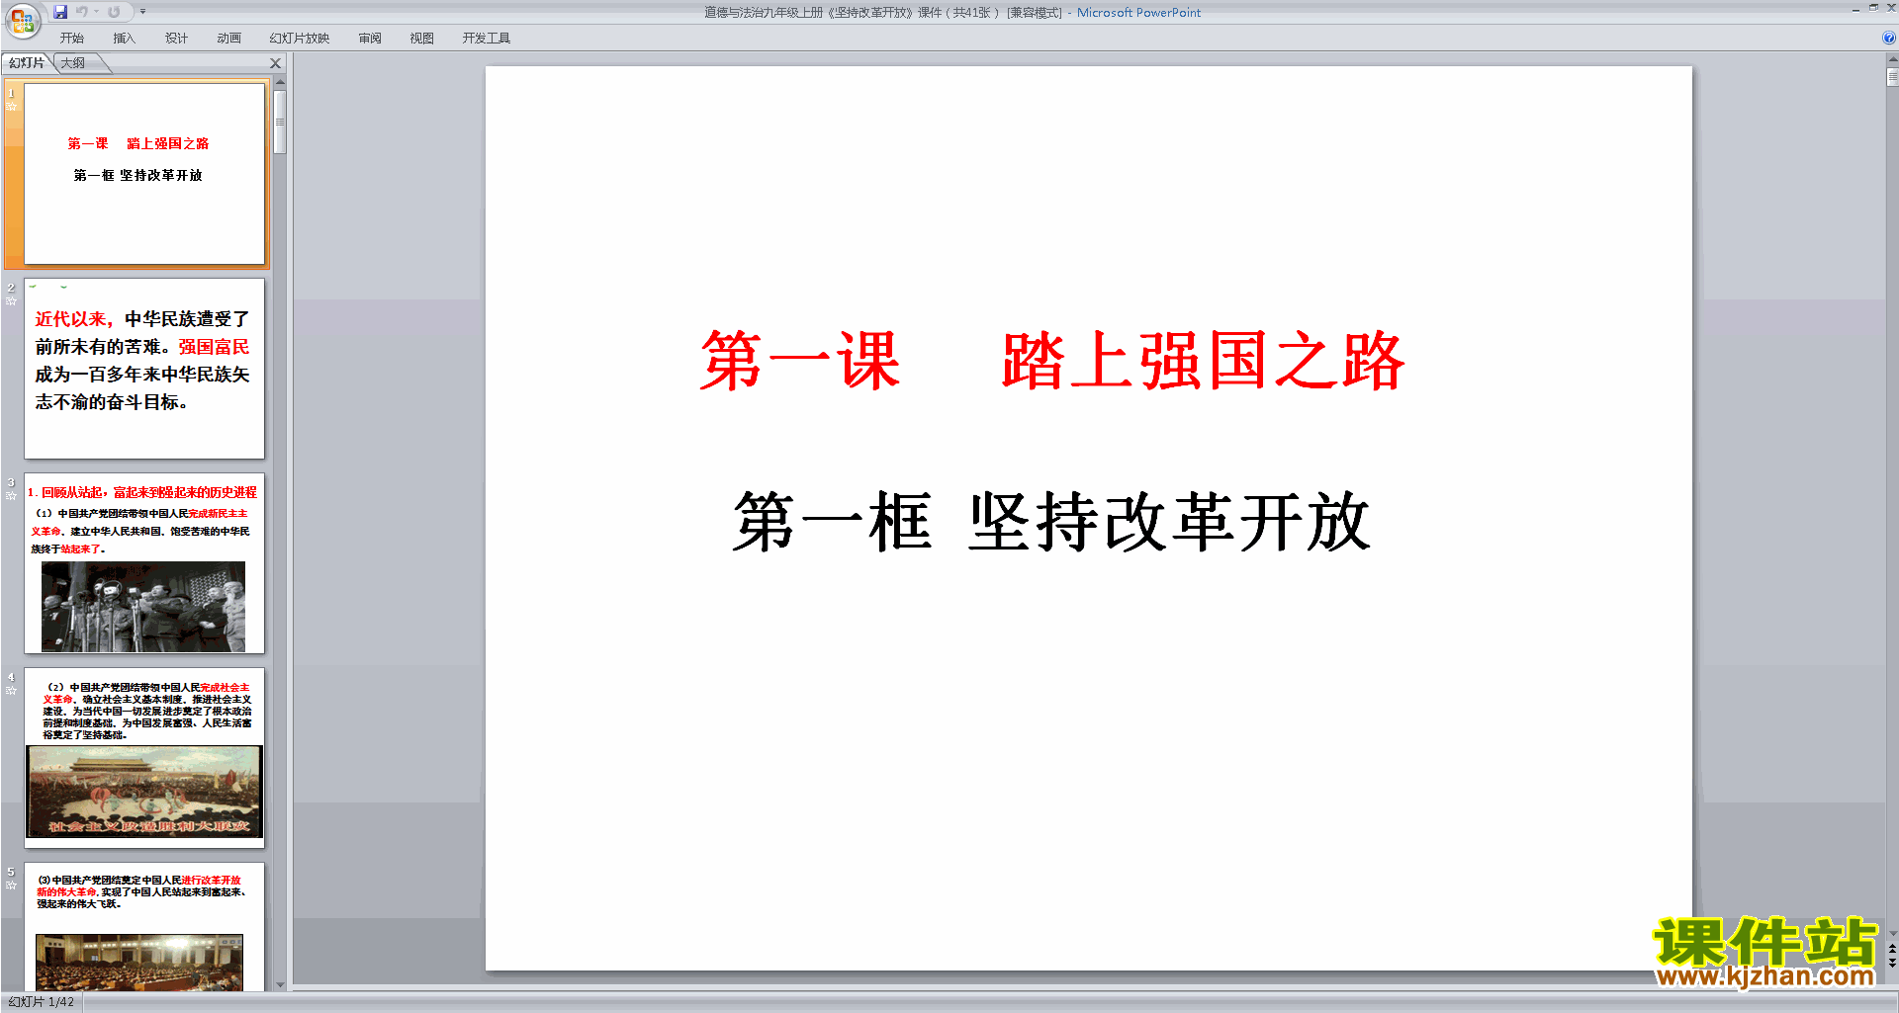This screenshot has height=1013, width=1899.
Task: Click main slide area scroll down arrow
Action: (1892, 933)
